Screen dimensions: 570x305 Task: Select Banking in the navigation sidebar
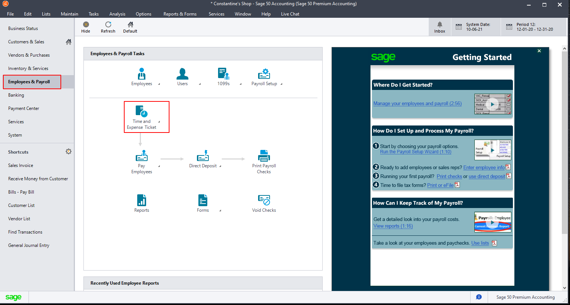coord(16,95)
